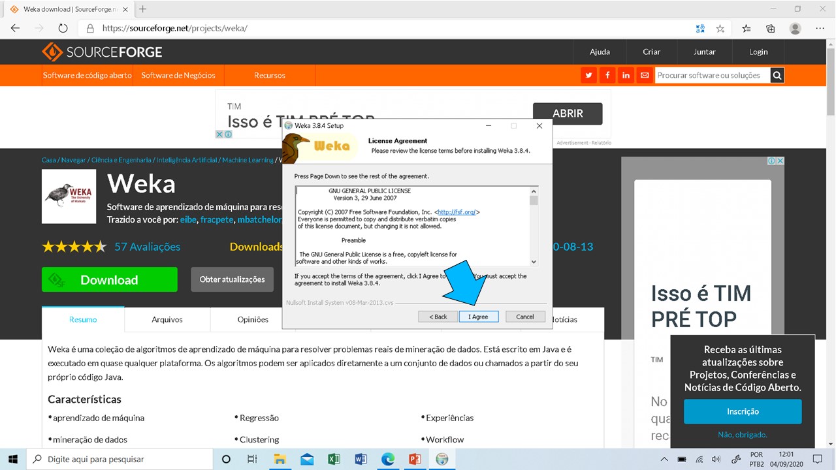The height and width of the screenshot is (470, 836).
Task: Click the email newsletter icon
Action: click(645, 75)
